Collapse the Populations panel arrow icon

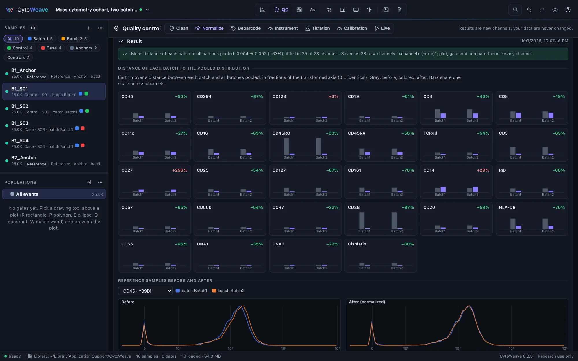pyautogui.click(x=89, y=182)
